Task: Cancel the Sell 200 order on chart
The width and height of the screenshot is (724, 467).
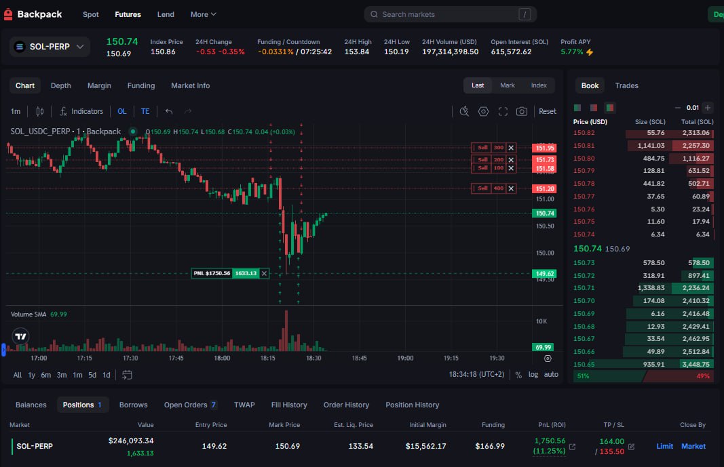Action: [x=511, y=159]
